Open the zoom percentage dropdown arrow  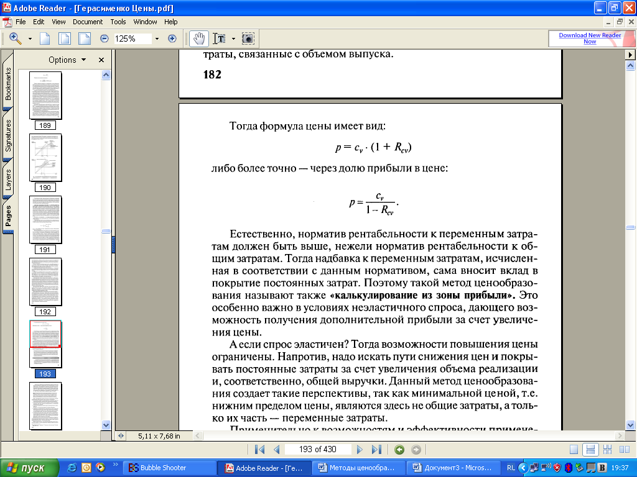157,39
